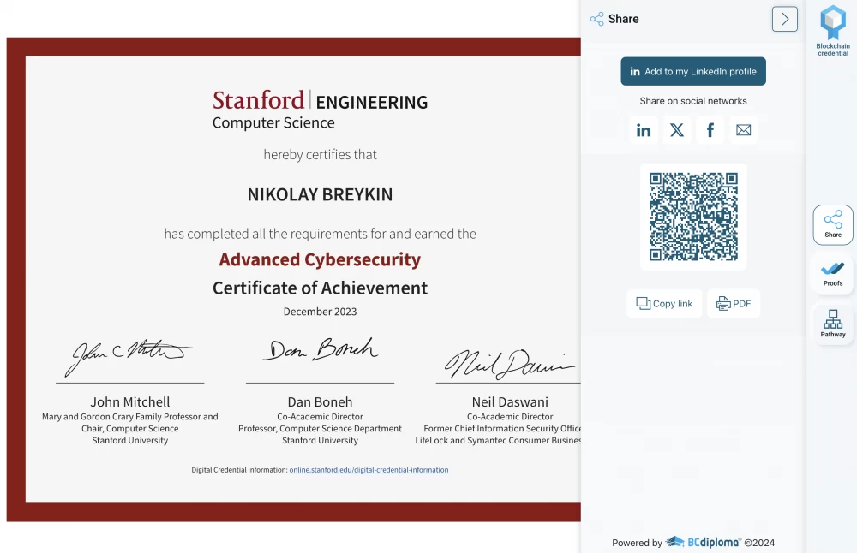Viewport: 857px width, 553px height.
Task: Switch to the Proofs sidebar panel
Action: tap(832, 272)
